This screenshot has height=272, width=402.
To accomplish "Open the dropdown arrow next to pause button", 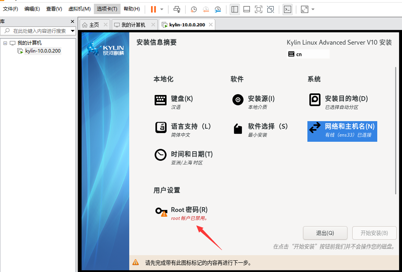I will (162, 10).
